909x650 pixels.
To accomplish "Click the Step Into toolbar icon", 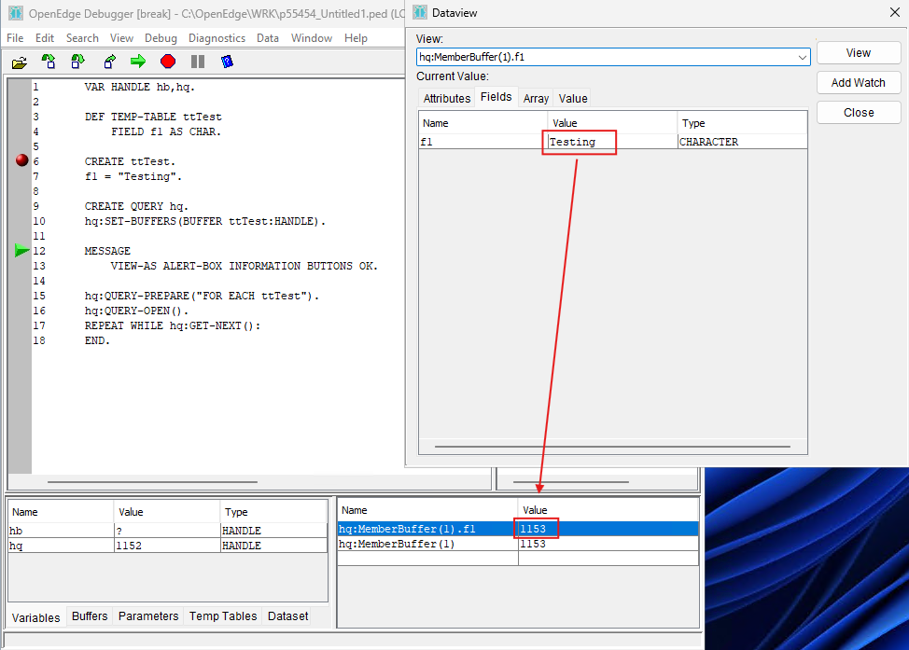I will [49, 62].
